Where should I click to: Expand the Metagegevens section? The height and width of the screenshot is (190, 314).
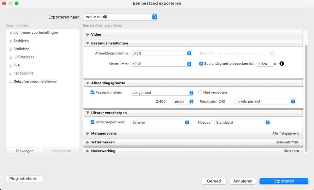point(88,134)
